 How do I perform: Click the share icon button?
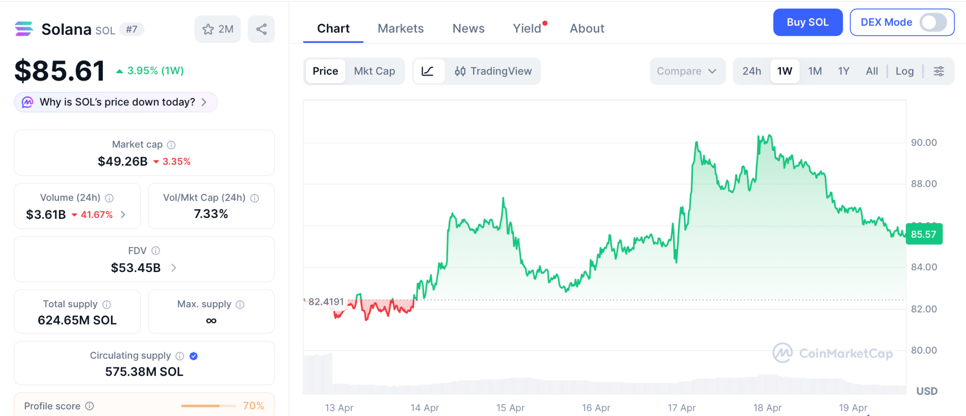(x=261, y=29)
